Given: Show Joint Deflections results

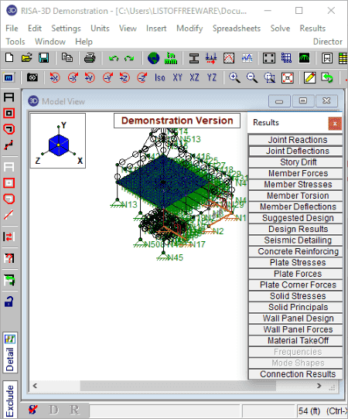Looking at the screenshot, I should pos(295,152).
